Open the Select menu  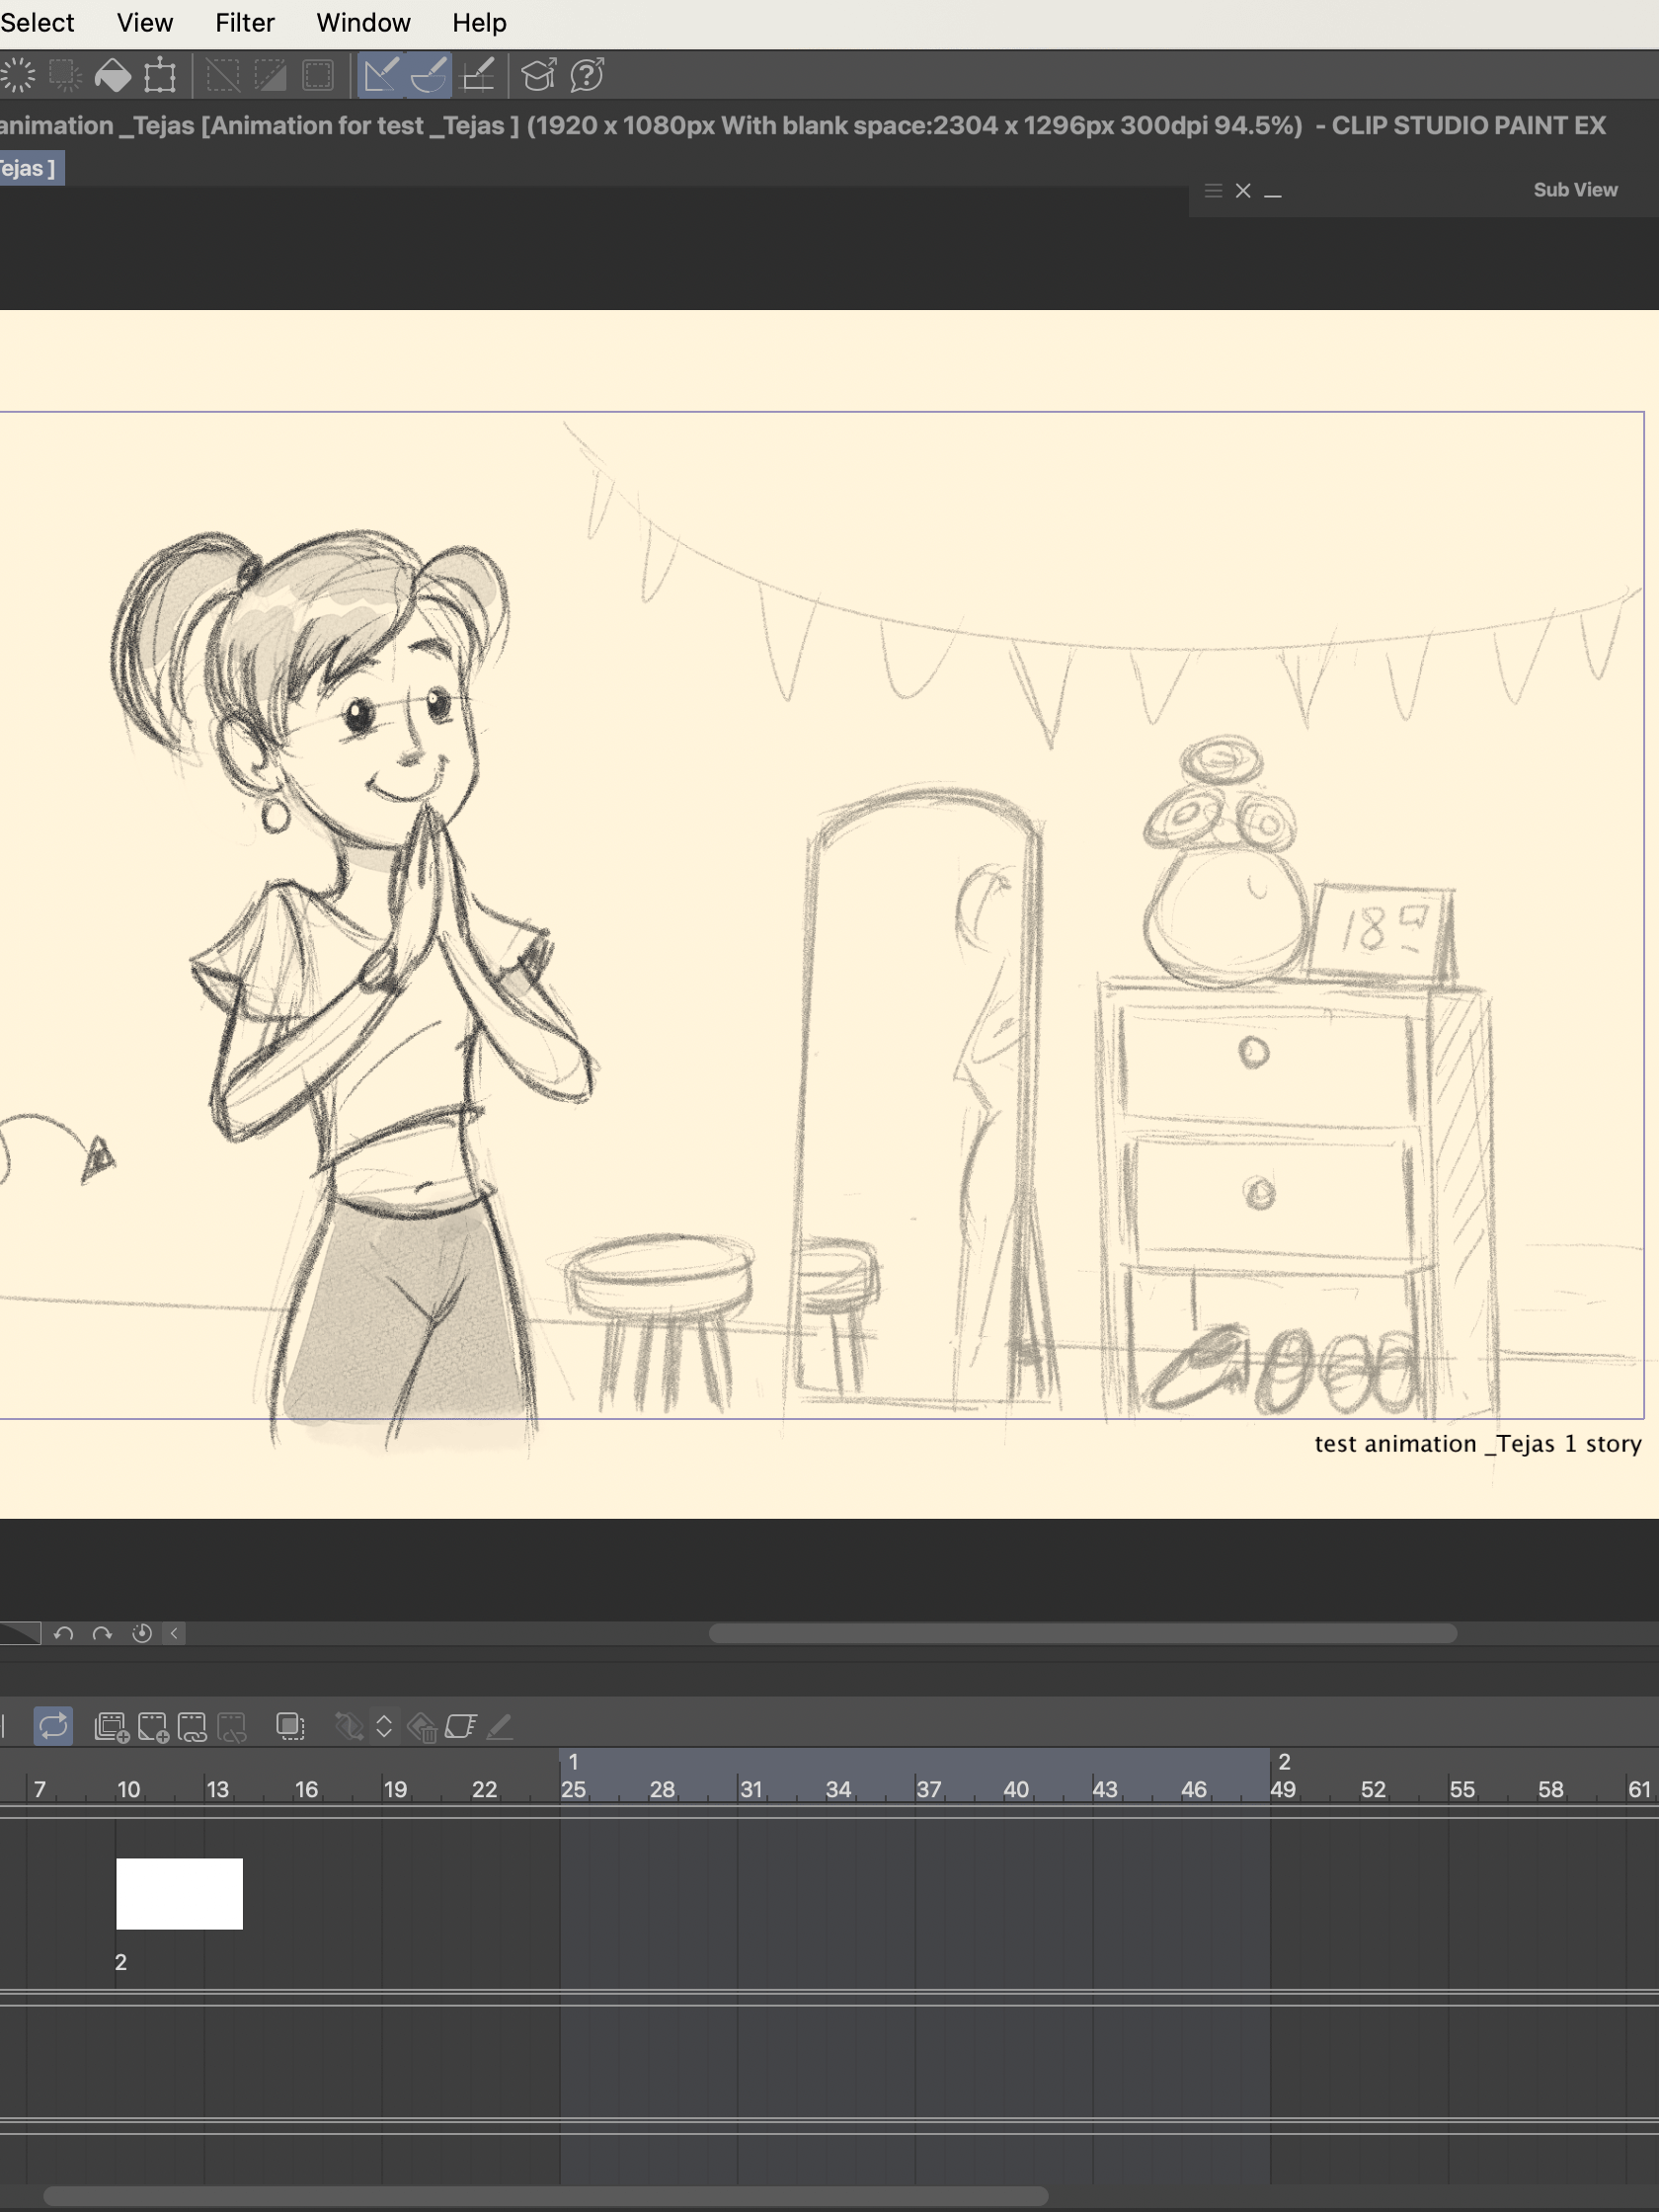[x=37, y=22]
